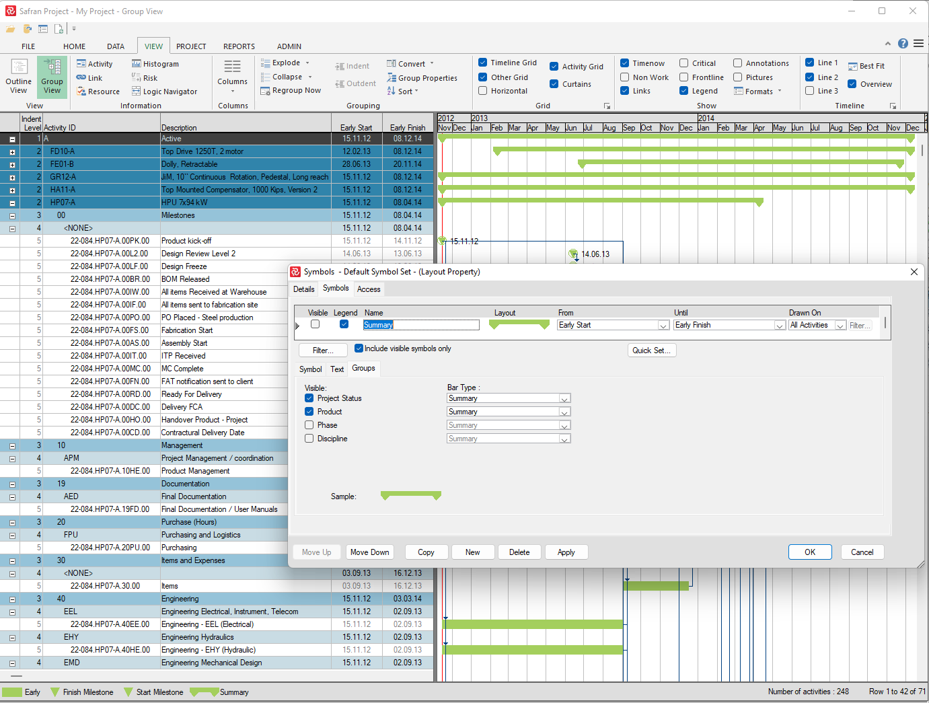Viewport: 929px width, 703px height.
Task: Expand the GR12-A group row
Action: [x=12, y=178]
